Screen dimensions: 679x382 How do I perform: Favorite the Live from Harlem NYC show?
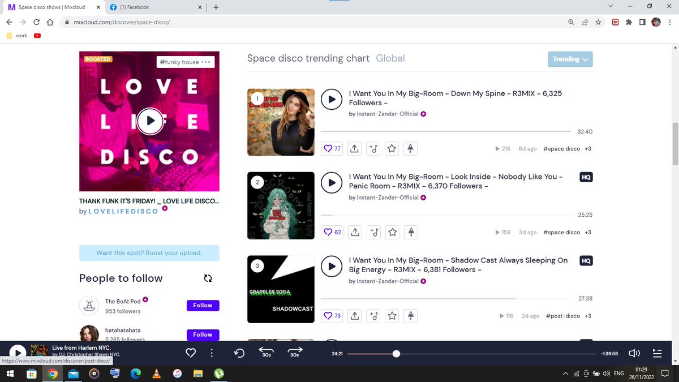click(191, 353)
